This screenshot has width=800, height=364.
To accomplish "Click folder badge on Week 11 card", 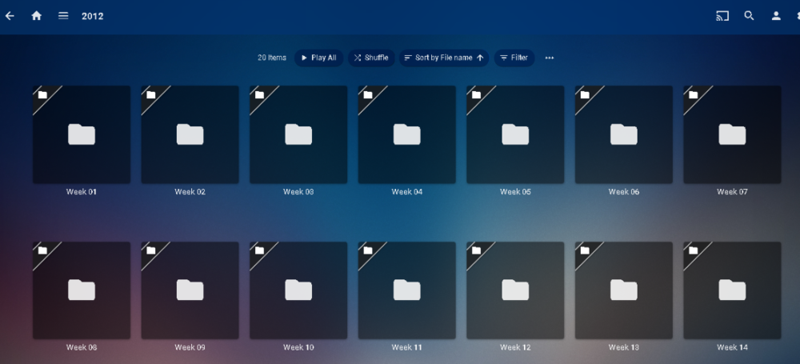I will pos(368,250).
